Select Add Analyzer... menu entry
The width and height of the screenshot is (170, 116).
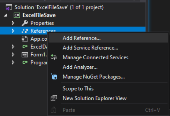(x=108, y=67)
